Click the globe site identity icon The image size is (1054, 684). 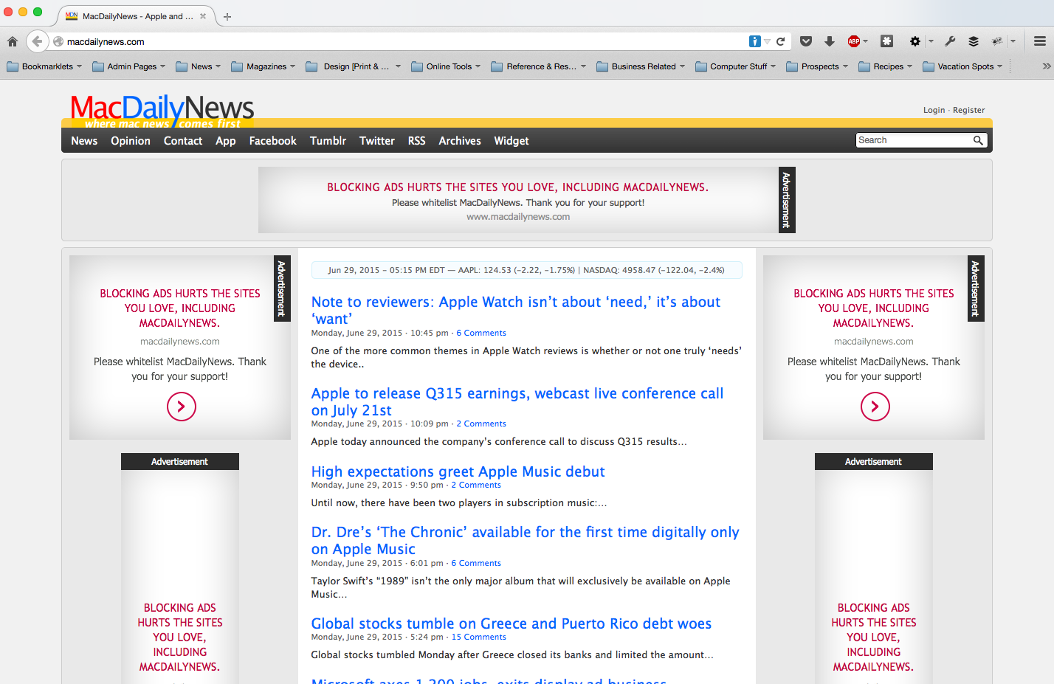click(x=58, y=41)
